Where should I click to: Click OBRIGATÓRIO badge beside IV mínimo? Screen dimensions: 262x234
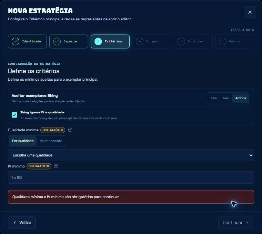click(39, 166)
